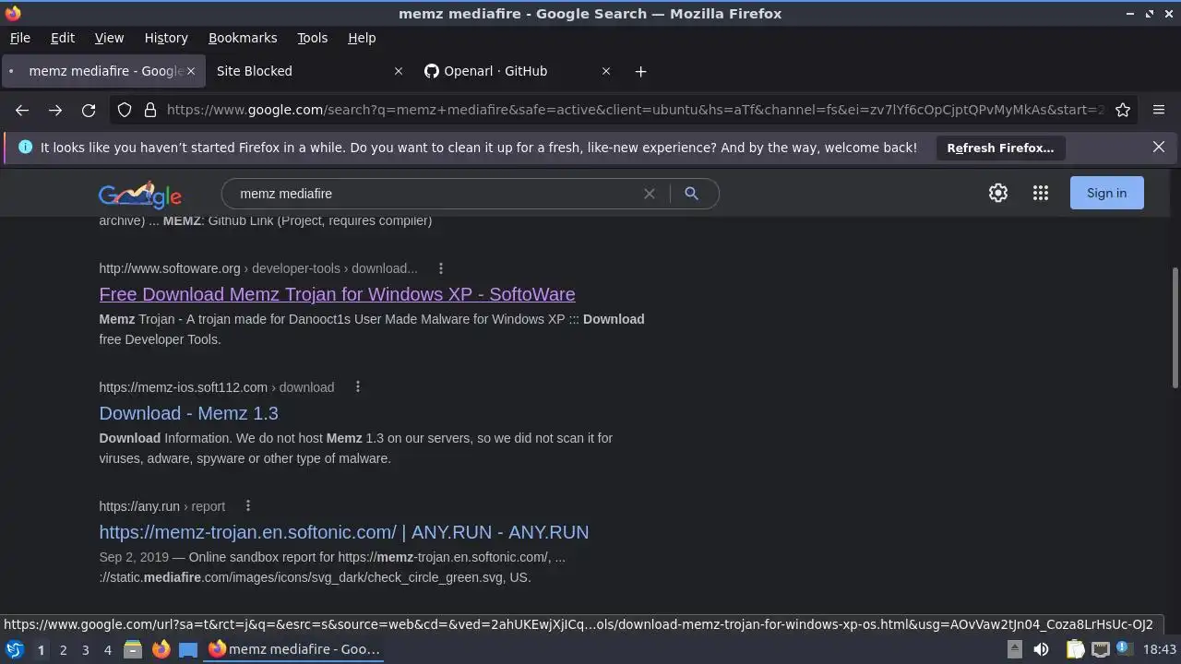Close the Site Blocked tab
Viewport: 1181px width, 664px height.
tap(399, 71)
